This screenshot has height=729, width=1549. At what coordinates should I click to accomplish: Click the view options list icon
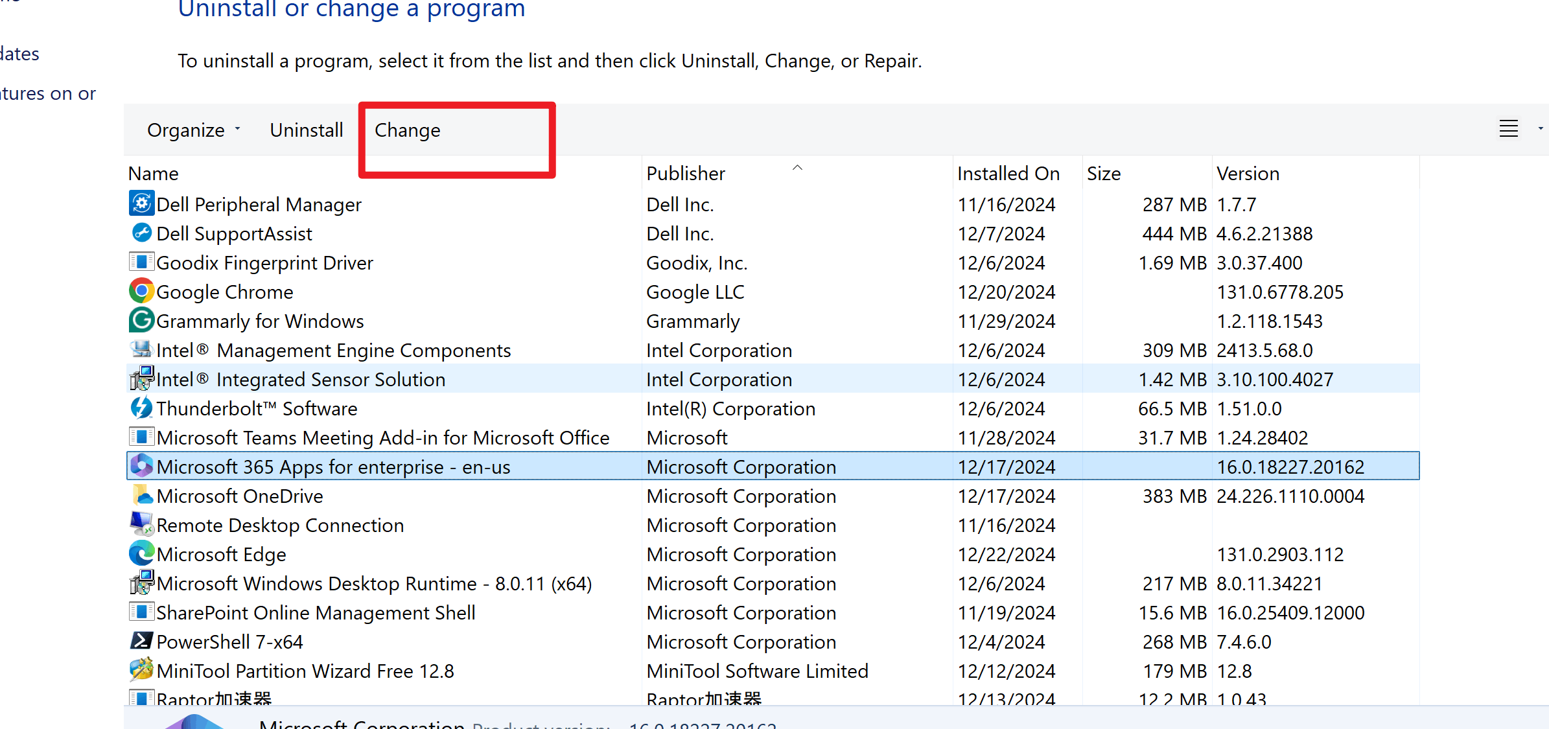tap(1508, 129)
